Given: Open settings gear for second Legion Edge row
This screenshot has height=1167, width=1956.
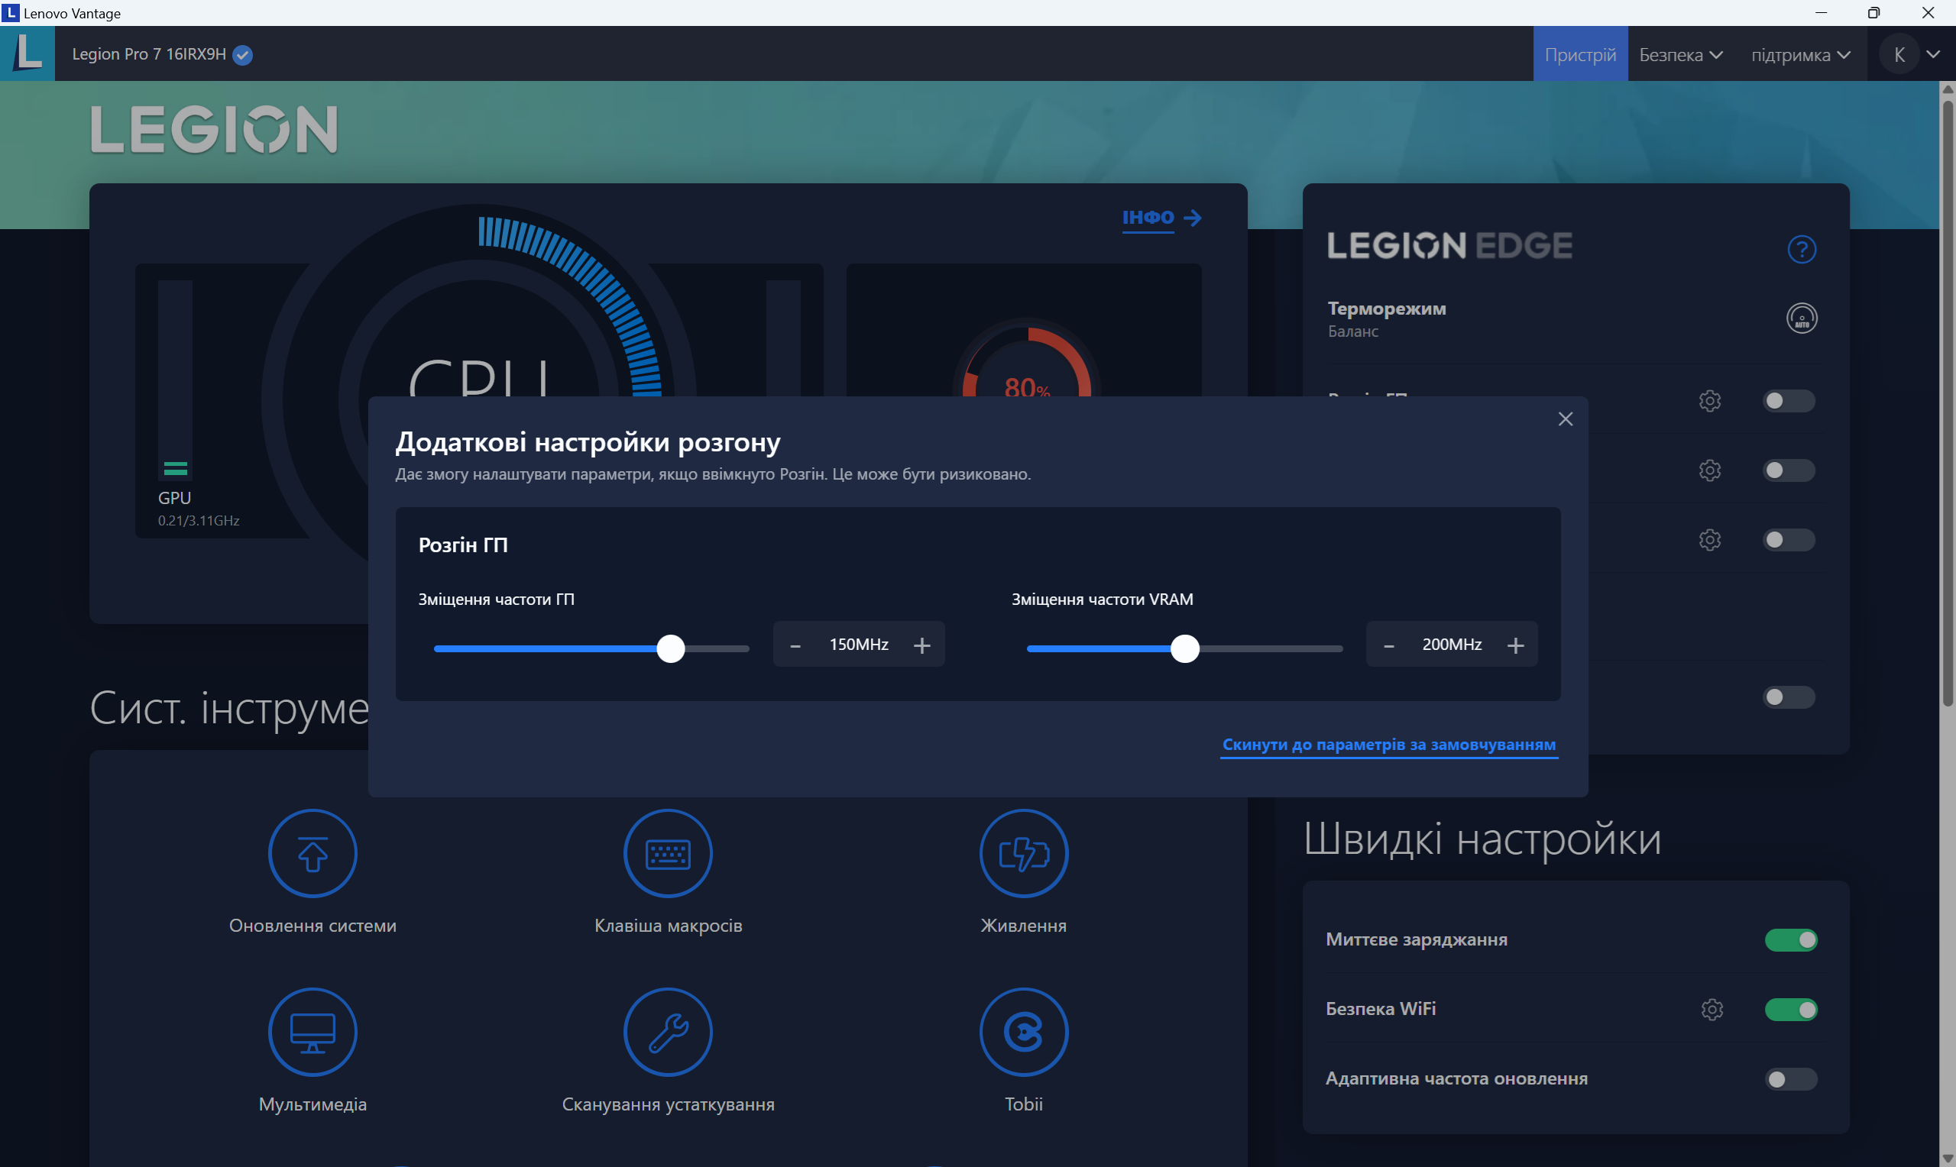Looking at the screenshot, I should pos(1709,470).
